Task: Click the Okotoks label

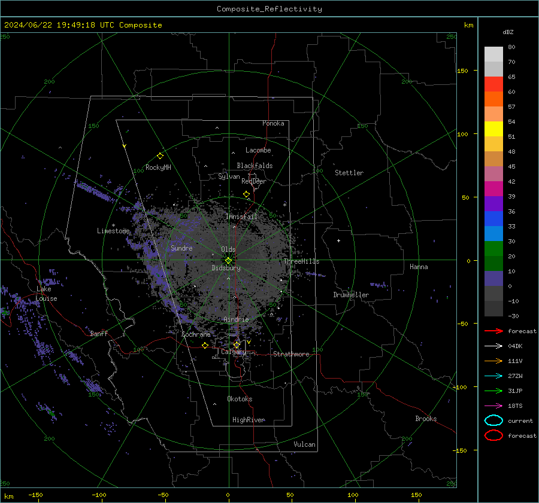Action: [x=240, y=399]
